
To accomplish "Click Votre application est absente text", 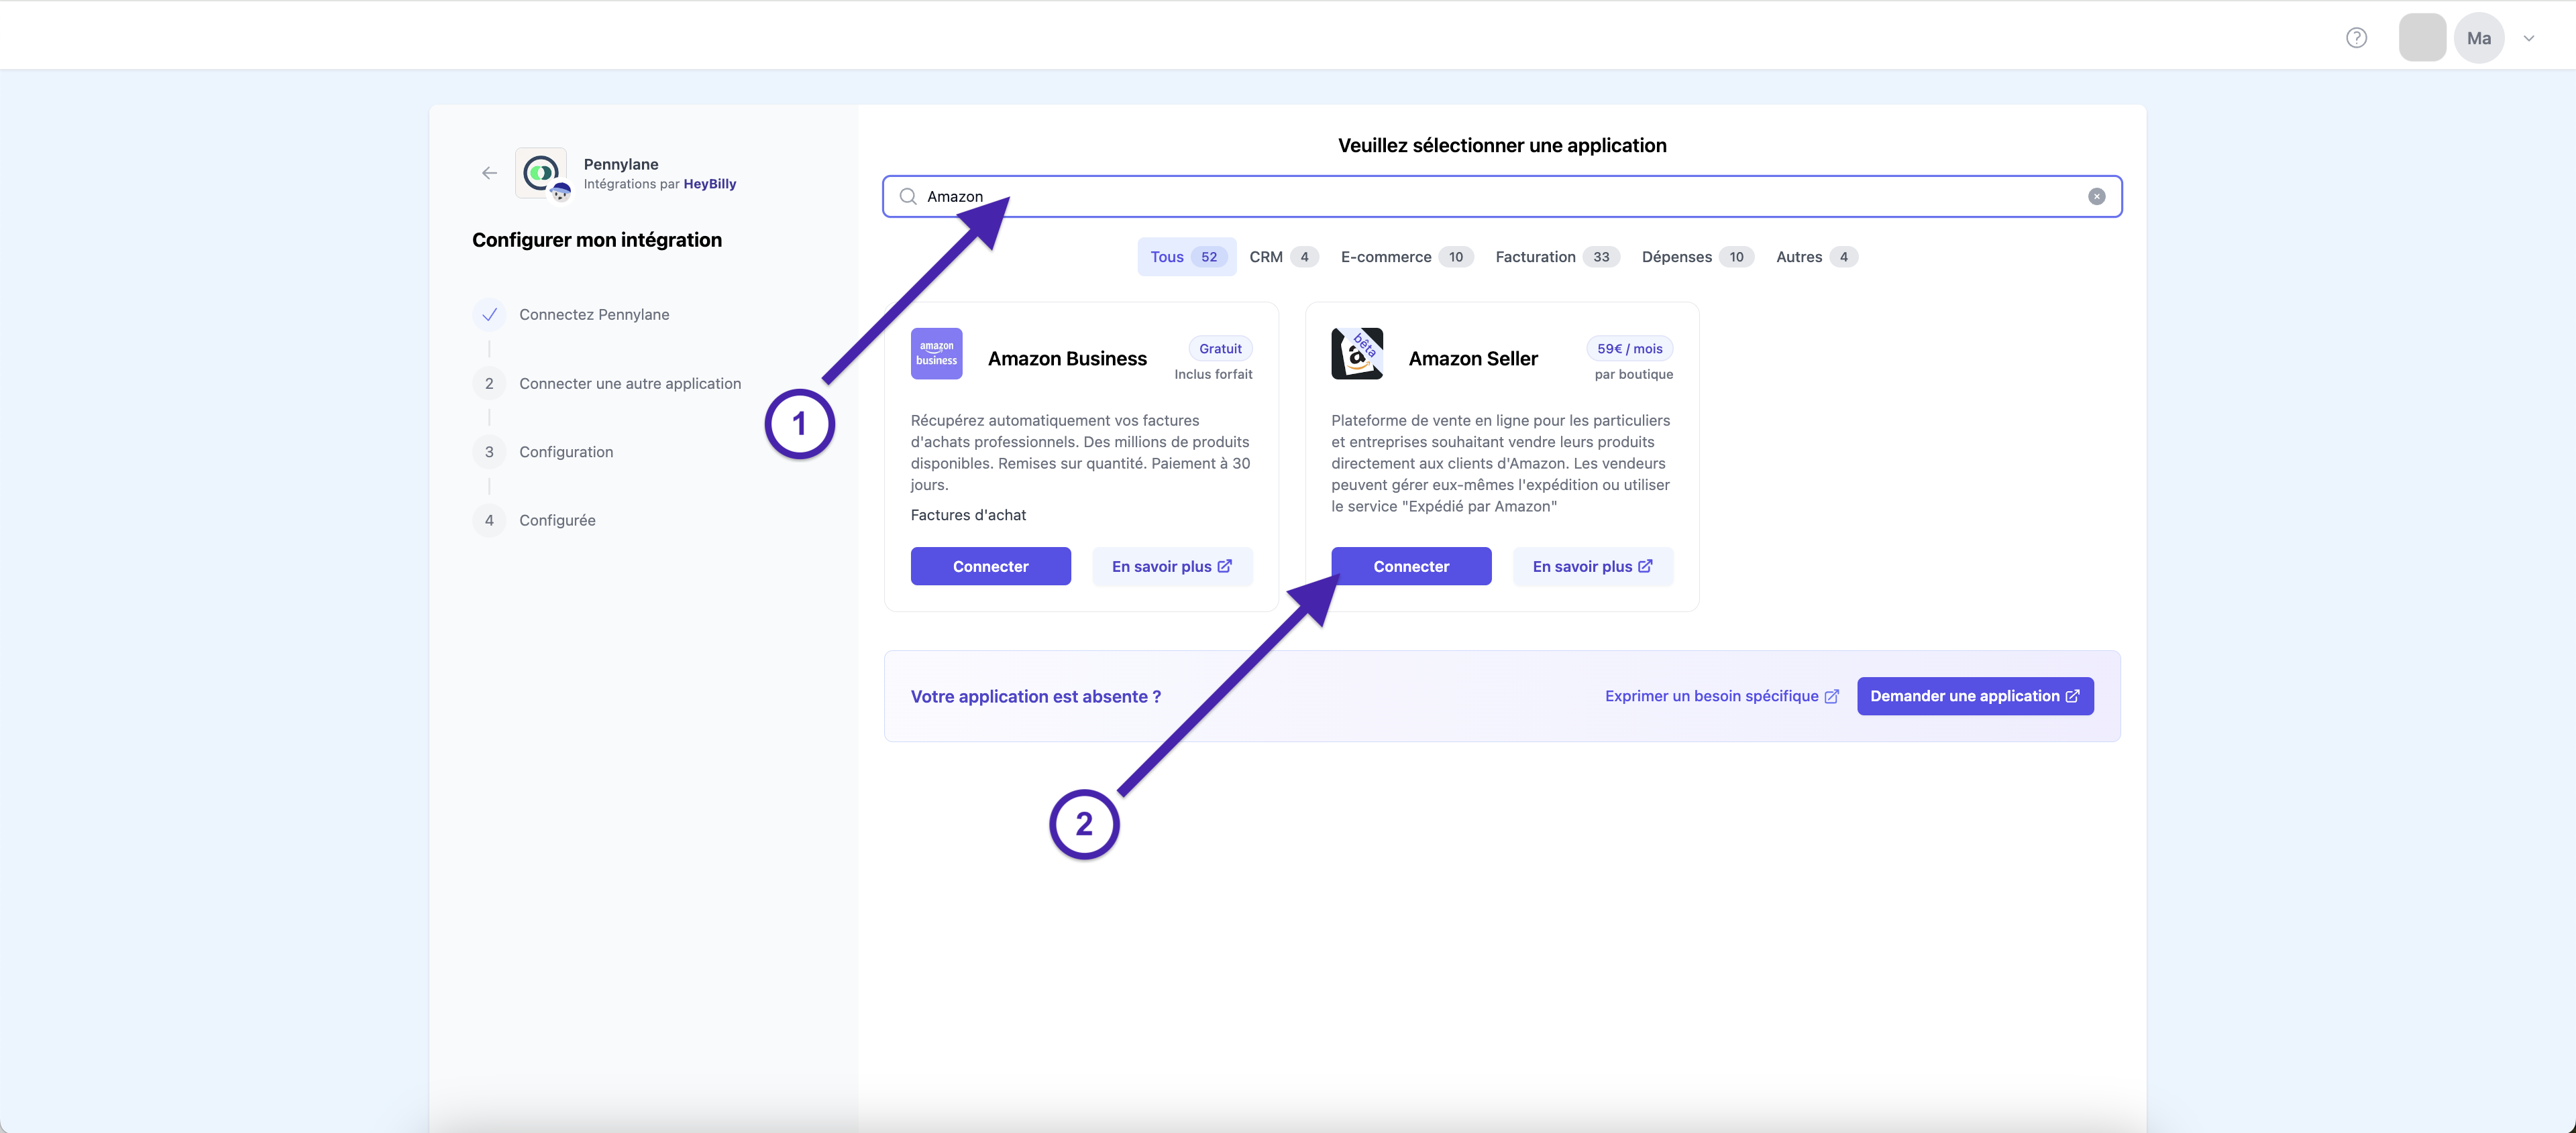I will [1035, 697].
